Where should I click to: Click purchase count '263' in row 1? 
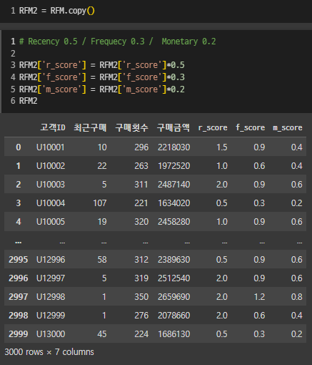(x=141, y=166)
